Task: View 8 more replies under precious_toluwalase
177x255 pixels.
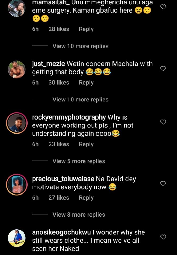Action: (x=79, y=215)
